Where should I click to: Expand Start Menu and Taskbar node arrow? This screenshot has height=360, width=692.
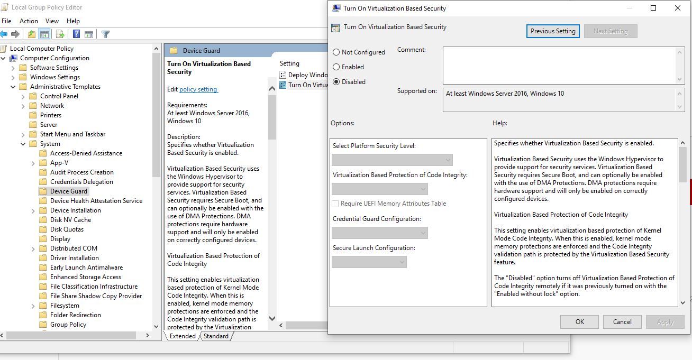(23, 134)
